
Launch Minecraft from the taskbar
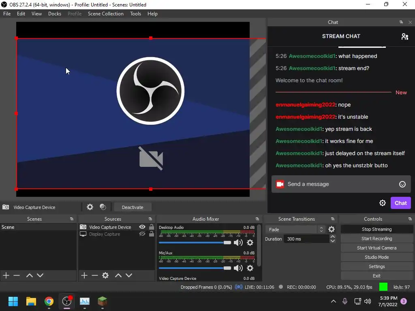tap(103, 301)
